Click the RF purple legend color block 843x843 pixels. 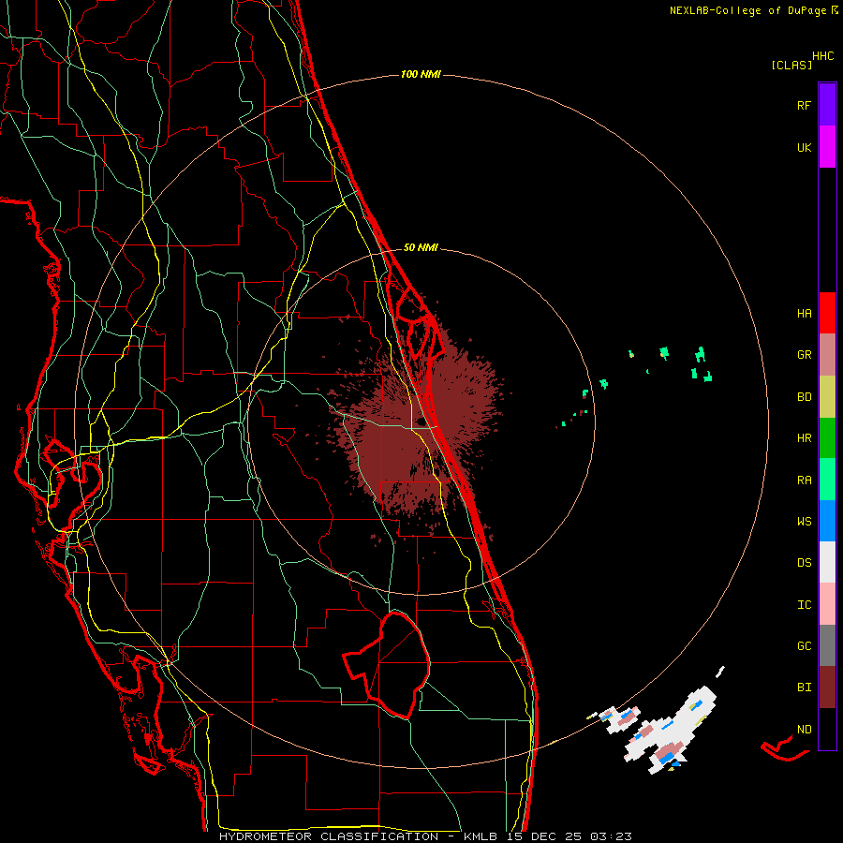point(827,105)
